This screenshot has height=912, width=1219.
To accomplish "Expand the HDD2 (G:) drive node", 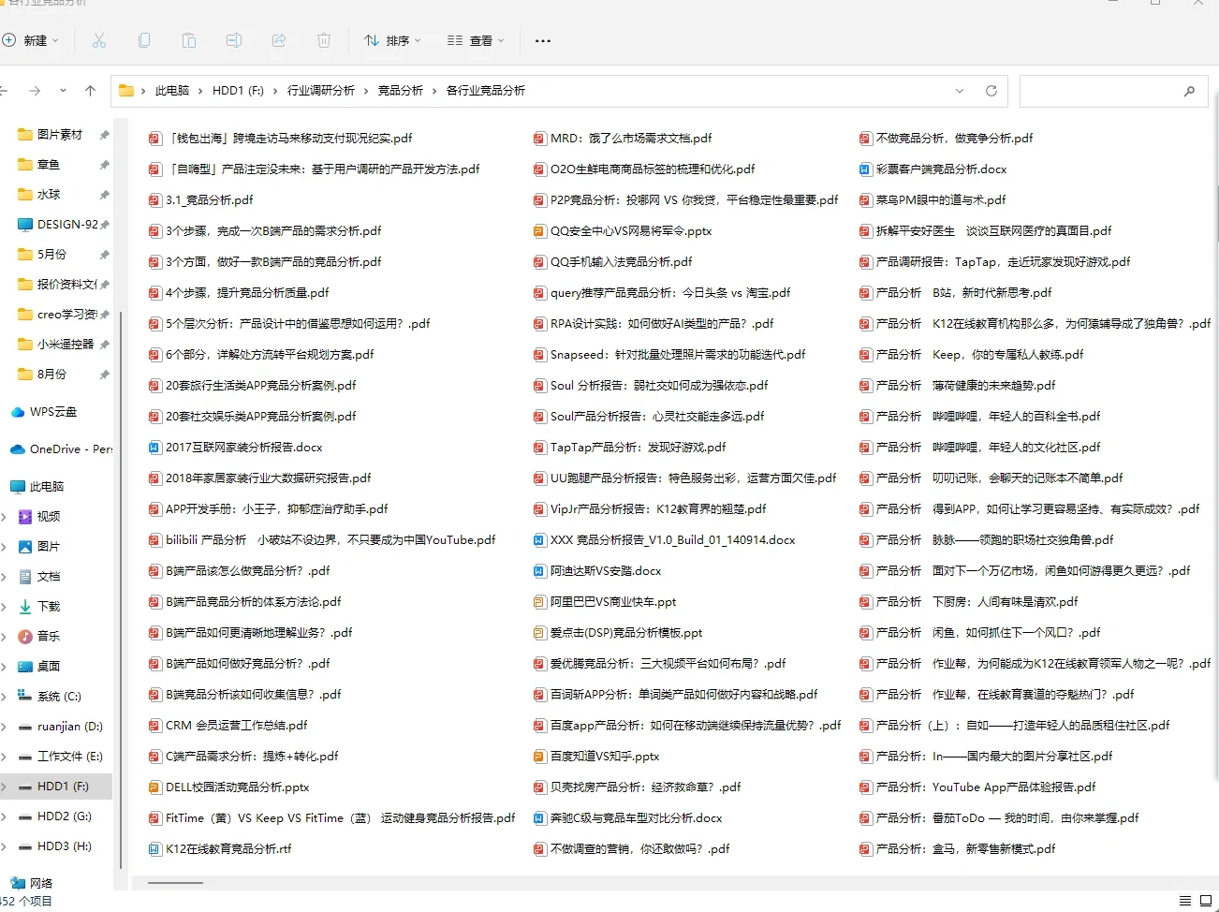I will click(4, 816).
